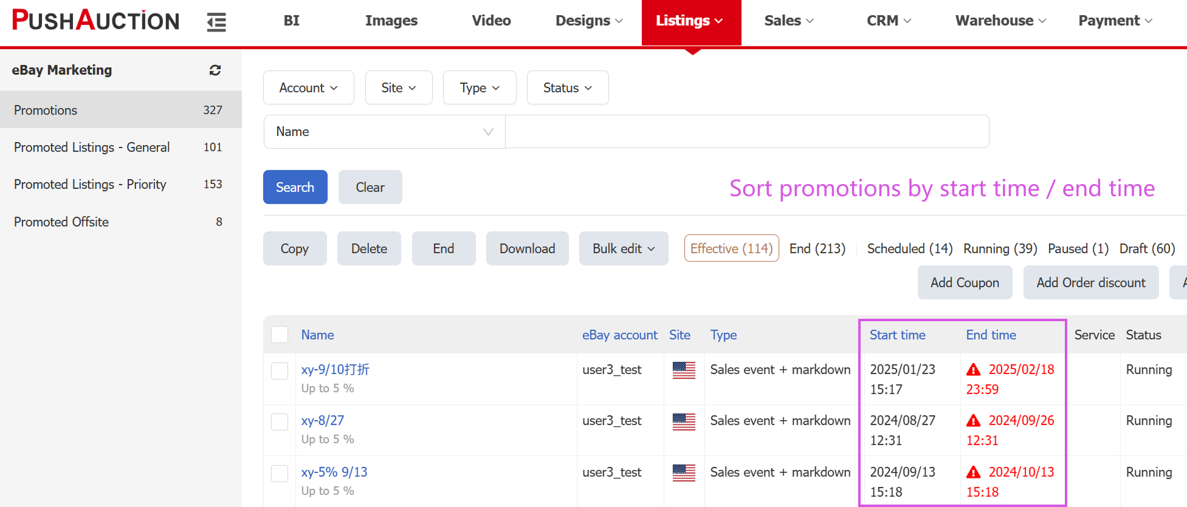The height and width of the screenshot is (507, 1187).
Task: Switch to the Scheduled (14) tab
Action: pos(909,249)
